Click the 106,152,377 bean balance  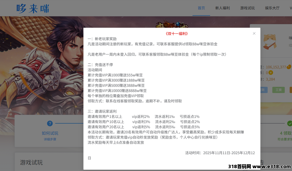pos(276,67)
